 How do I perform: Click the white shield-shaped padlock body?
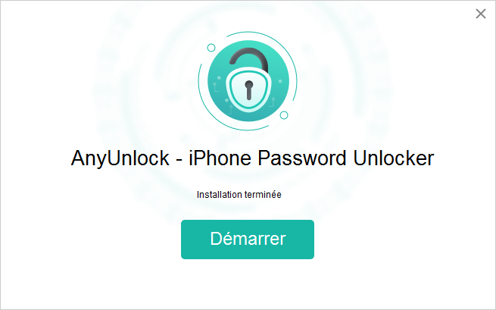[249, 89]
